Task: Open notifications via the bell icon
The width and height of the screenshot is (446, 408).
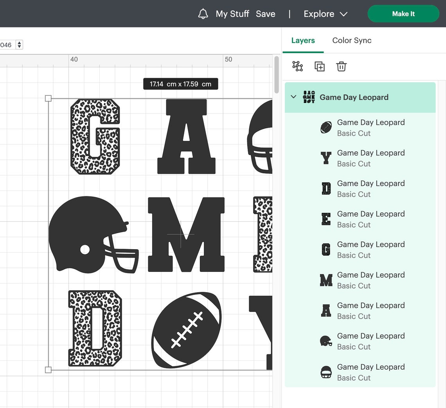Action: (x=203, y=13)
